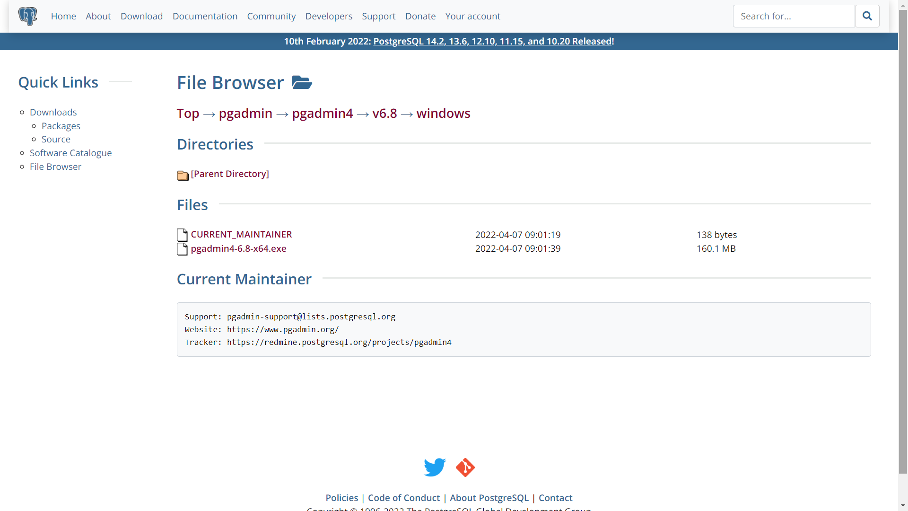The width and height of the screenshot is (908, 511).
Task: Click the PostgreSQL elephant logo
Action: pos(27,16)
